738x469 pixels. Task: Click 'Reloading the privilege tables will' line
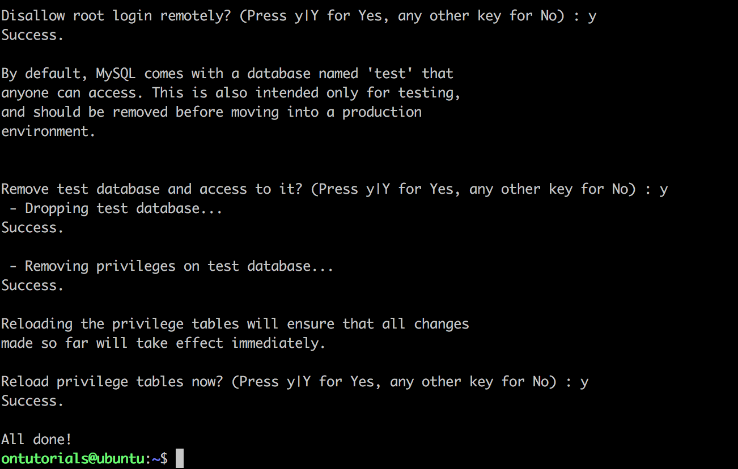tap(235, 324)
